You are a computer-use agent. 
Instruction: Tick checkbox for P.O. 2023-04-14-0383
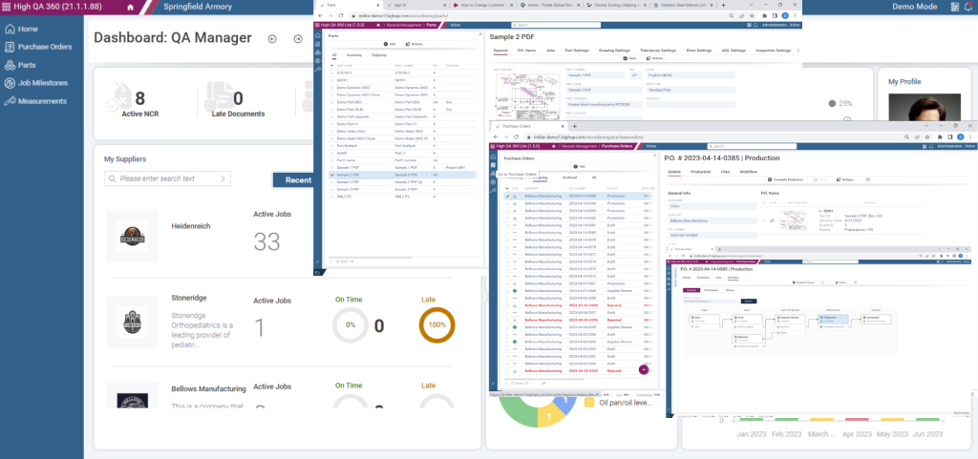point(507,211)
